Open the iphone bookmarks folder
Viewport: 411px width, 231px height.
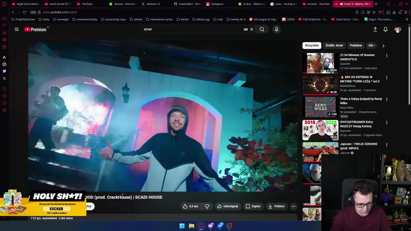136,19
